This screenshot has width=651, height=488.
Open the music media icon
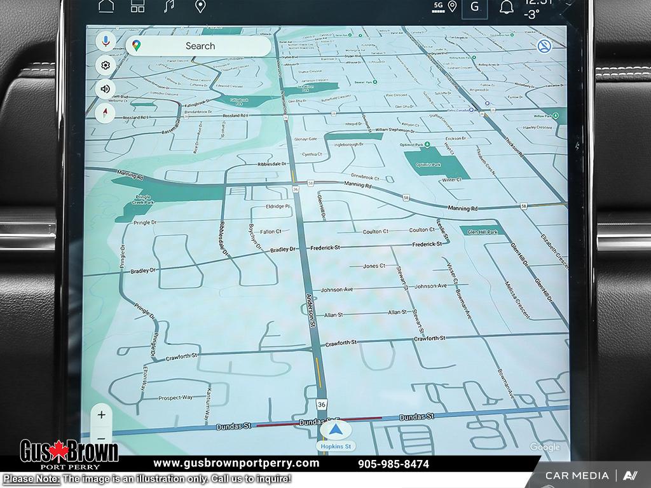tap(169, 6)
